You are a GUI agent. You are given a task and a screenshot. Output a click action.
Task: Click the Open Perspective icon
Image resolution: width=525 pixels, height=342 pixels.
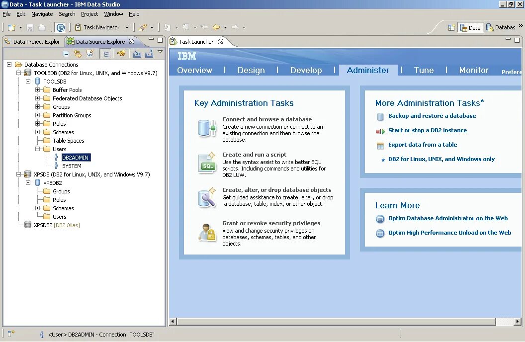451,27
